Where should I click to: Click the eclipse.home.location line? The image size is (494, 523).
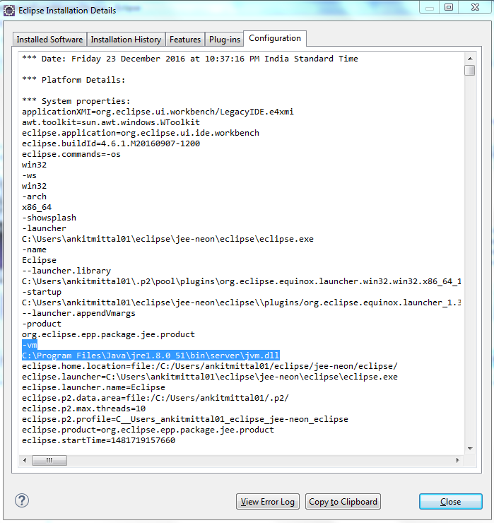point(210,366)
